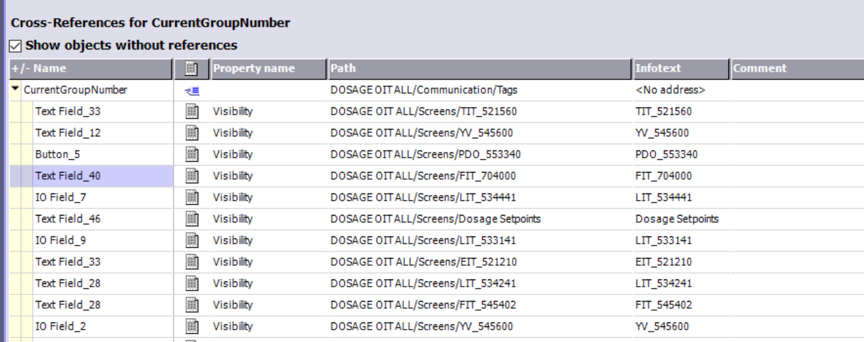Image resolution: width=864 pixels, height=342 pixels.
Task: Click property icon in IO Field_9 row
Action: [192, 240]
